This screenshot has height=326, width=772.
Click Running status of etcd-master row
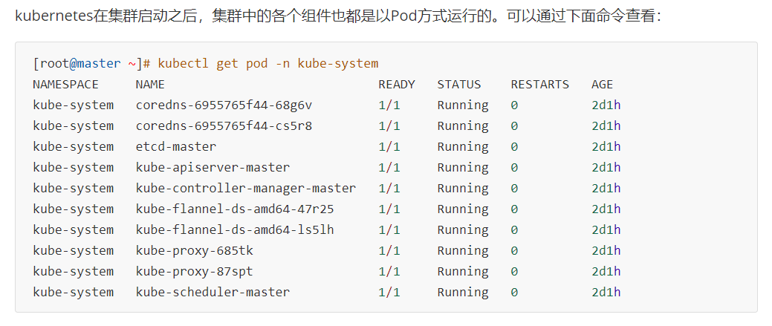pyautogui.click(x=463, y=146)
